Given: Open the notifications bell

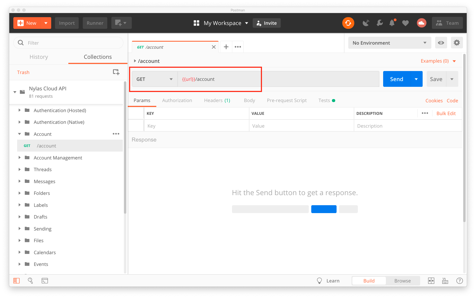Looking at the screenshot, I should [x=392, y=23].
